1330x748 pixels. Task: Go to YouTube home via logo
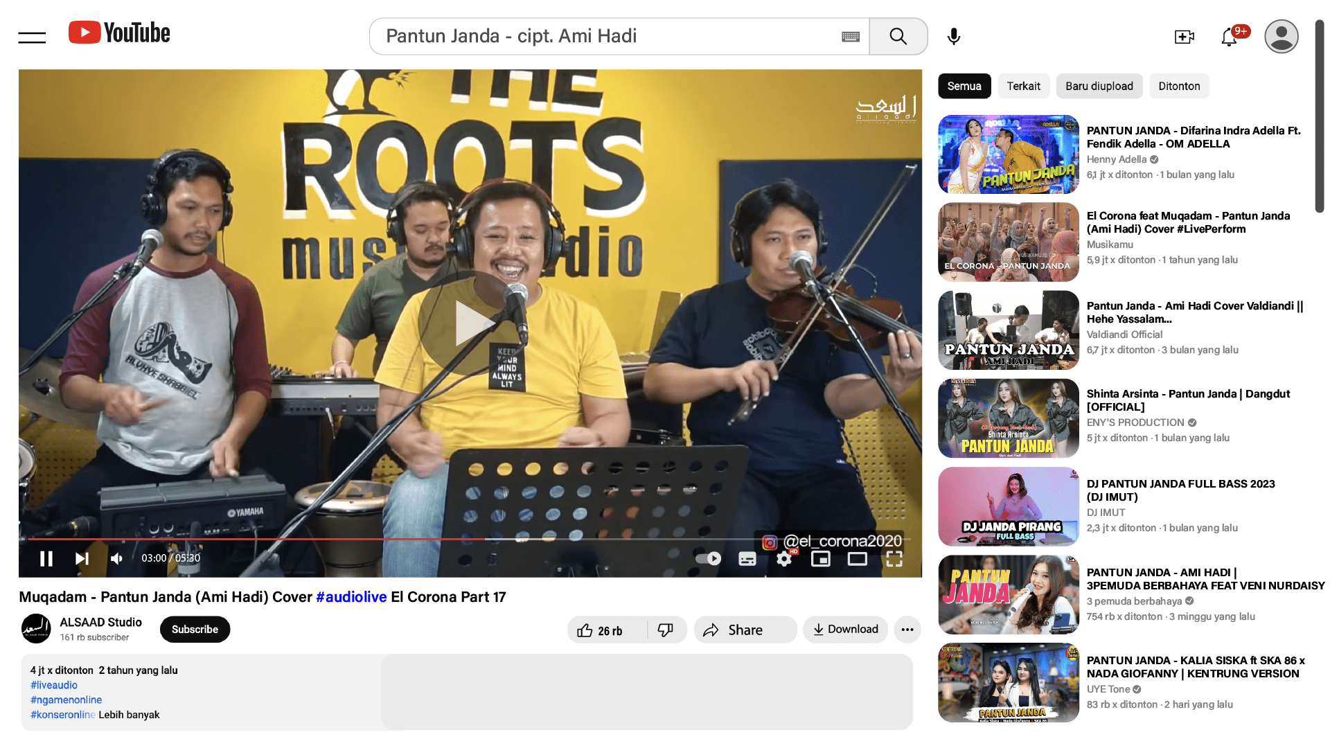tap(119, 33)
